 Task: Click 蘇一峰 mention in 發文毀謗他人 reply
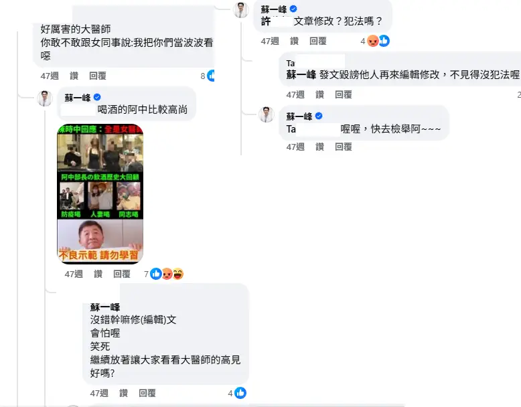pyautogui.click(x=301, y=74)
